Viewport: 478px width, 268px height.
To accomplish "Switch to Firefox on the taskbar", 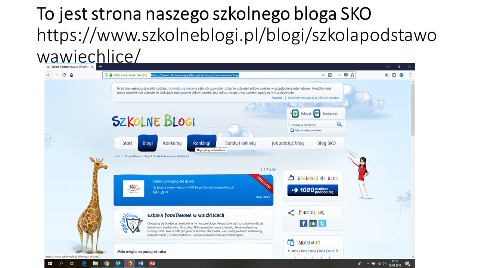I will (129, 264).
